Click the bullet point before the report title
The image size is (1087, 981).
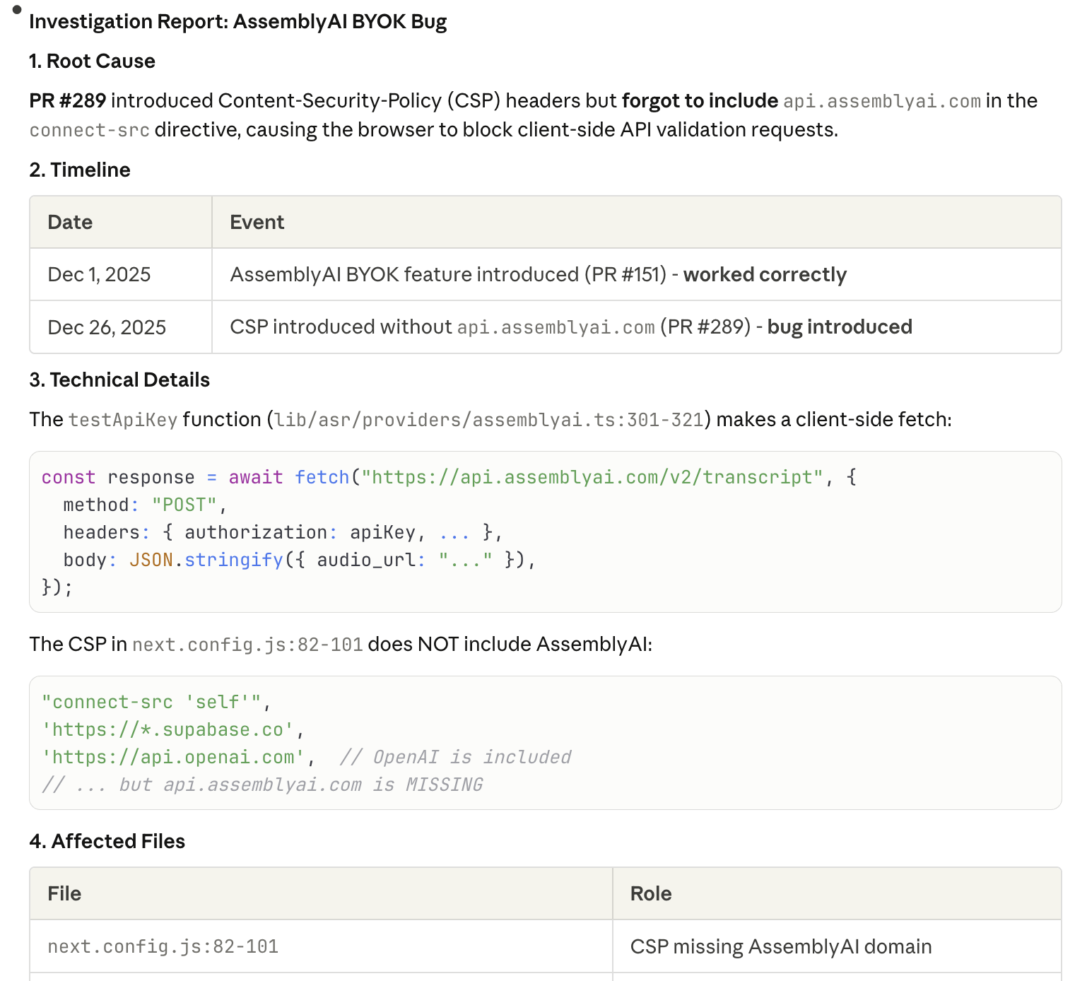(17, 10)
